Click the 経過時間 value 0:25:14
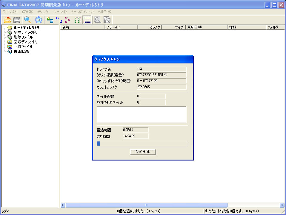286x215 pixels. 136,130
